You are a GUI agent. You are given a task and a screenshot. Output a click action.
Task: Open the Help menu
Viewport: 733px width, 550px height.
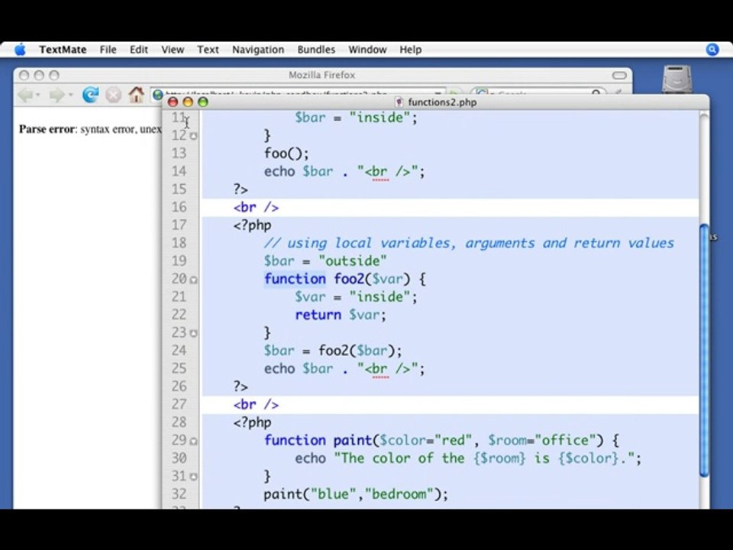411,50
